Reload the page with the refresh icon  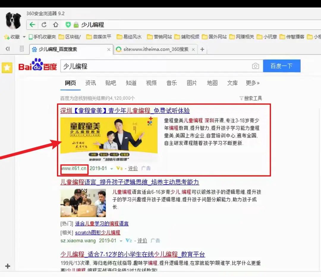pyautogui.click(x=44, y=25)
